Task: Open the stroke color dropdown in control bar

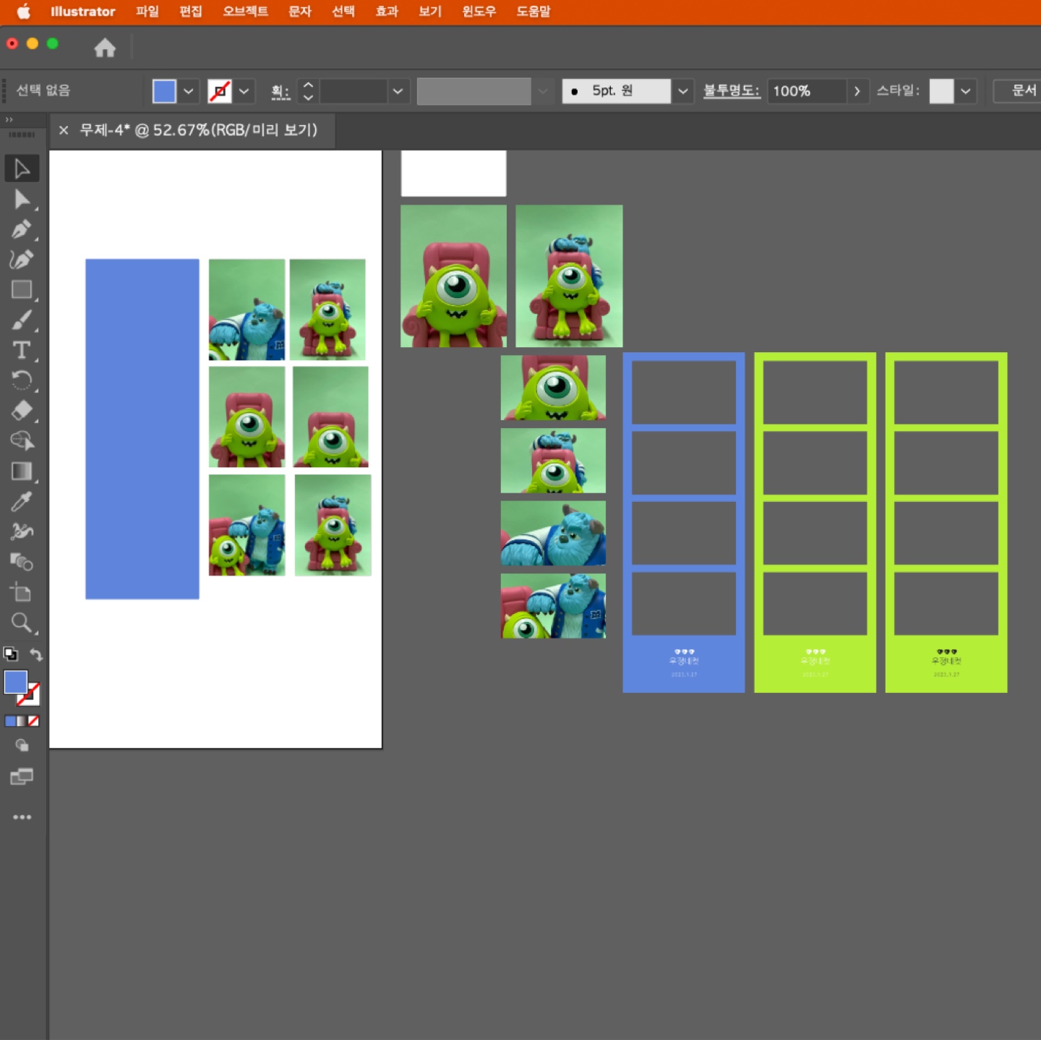Action: click(244, 91)
